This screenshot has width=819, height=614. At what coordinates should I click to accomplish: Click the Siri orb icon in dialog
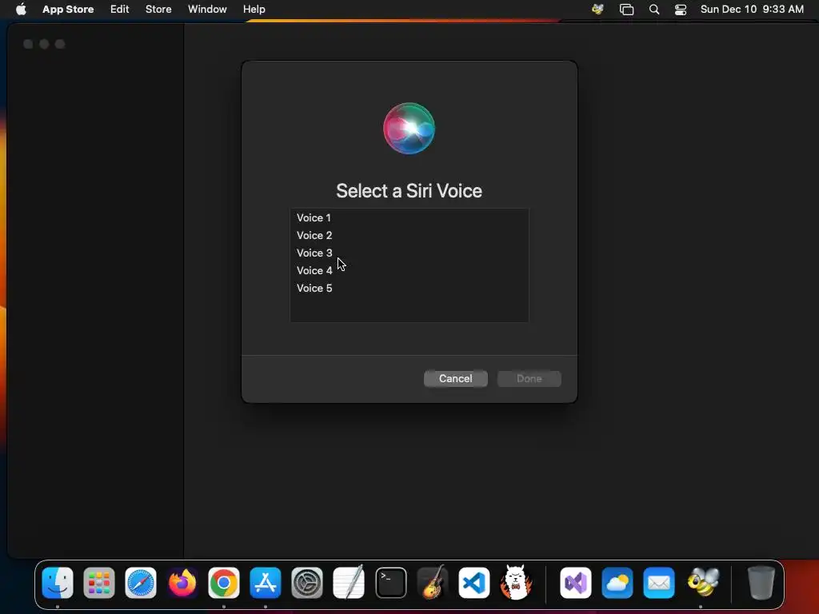tap(409, 129)
